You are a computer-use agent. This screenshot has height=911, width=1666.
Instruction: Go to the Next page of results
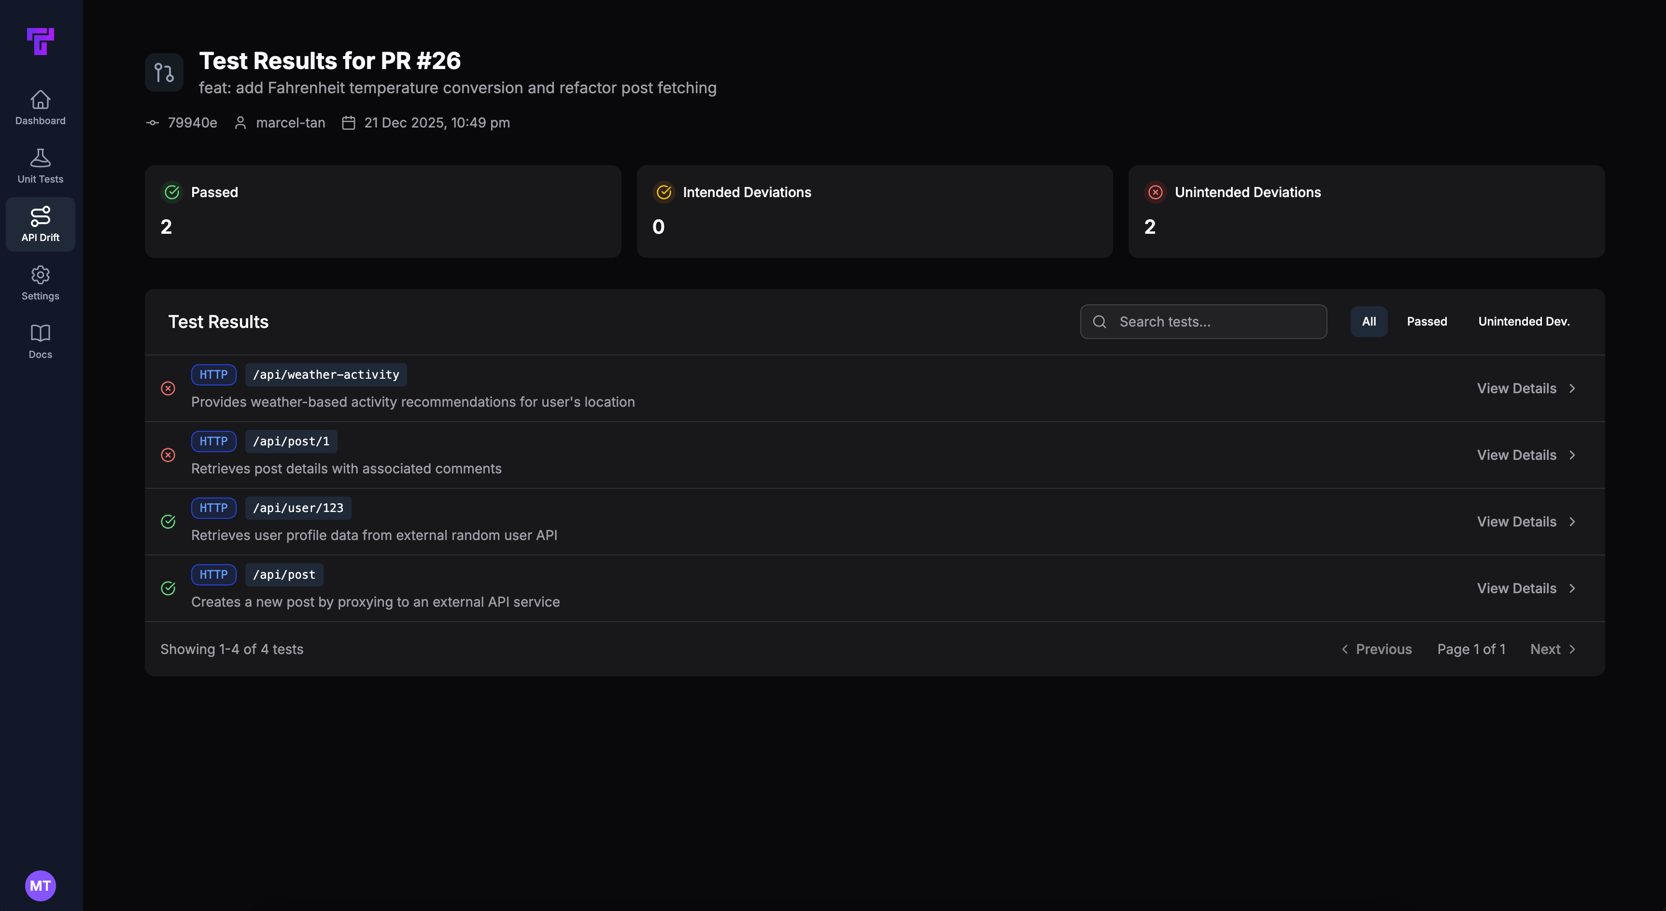coord(1552,649)
